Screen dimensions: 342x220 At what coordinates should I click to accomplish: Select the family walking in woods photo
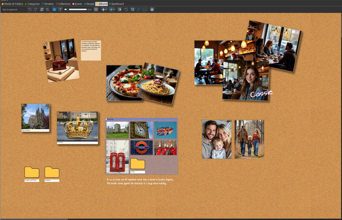coord(249,139)
